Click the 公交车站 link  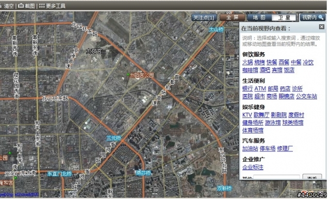coord(306,96)
